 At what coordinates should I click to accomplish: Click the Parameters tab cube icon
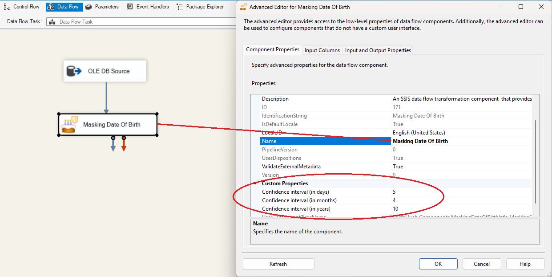pos(89,7)
